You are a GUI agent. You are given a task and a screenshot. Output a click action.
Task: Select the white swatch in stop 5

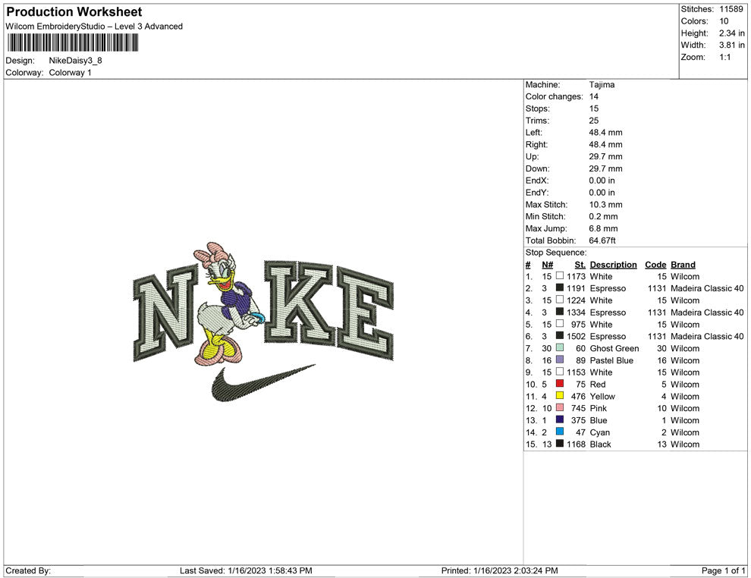pyautogui.click(x=559, y=324)
